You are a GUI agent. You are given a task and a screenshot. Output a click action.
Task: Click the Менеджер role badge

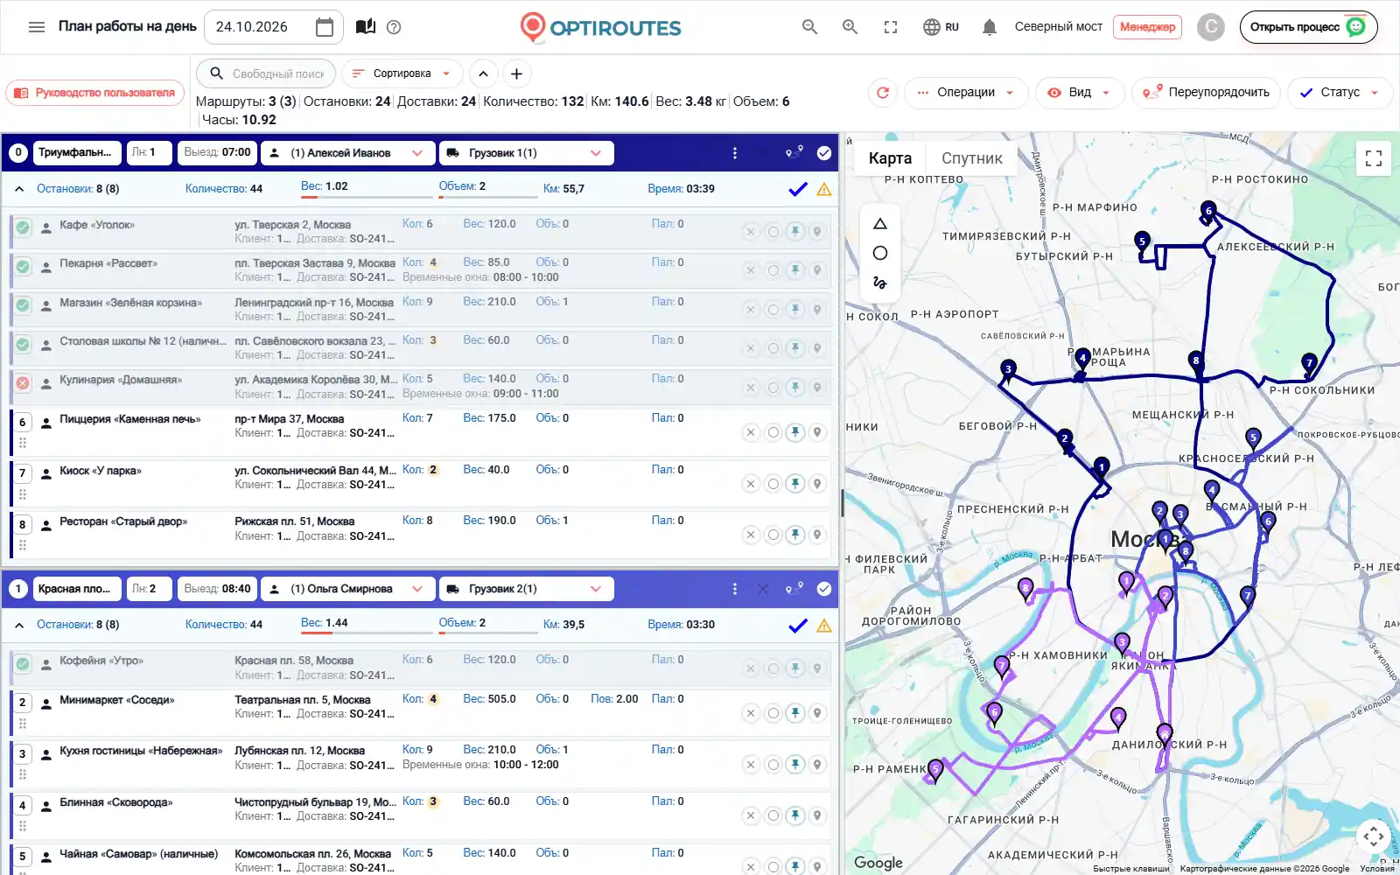point(1147,27)
